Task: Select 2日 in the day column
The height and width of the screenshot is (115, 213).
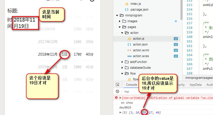Action: (x=65, y=67)
